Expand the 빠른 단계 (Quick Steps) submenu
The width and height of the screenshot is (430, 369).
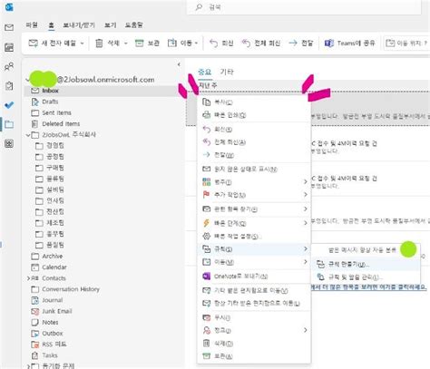(x=254, y=223)
